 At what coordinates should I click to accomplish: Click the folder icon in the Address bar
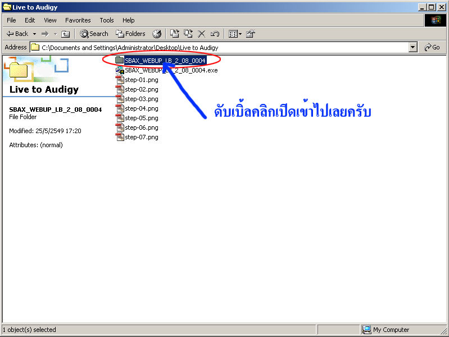click(35, 47)
